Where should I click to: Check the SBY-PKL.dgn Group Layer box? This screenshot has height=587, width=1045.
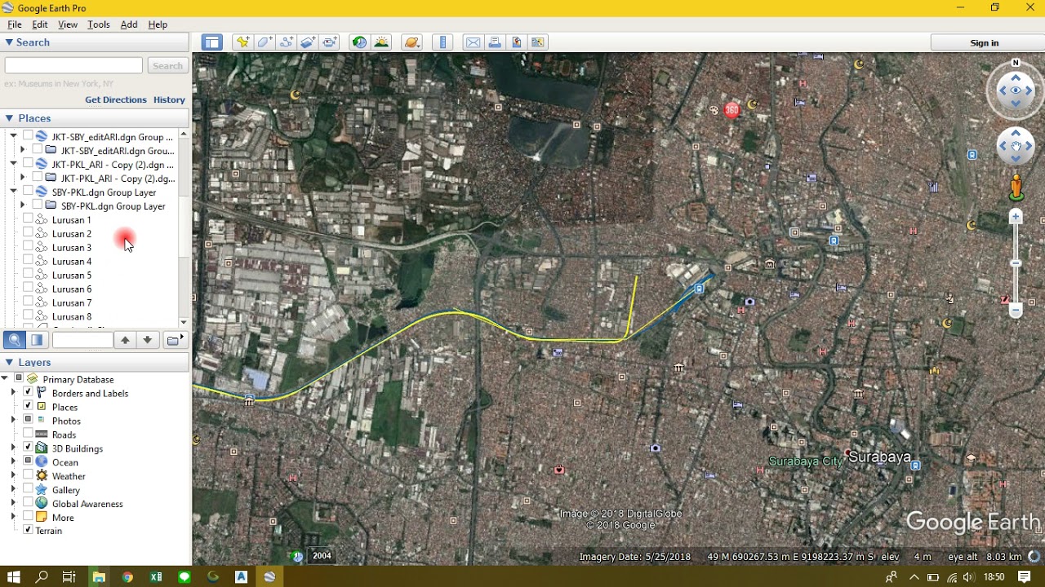click(28, 192)
